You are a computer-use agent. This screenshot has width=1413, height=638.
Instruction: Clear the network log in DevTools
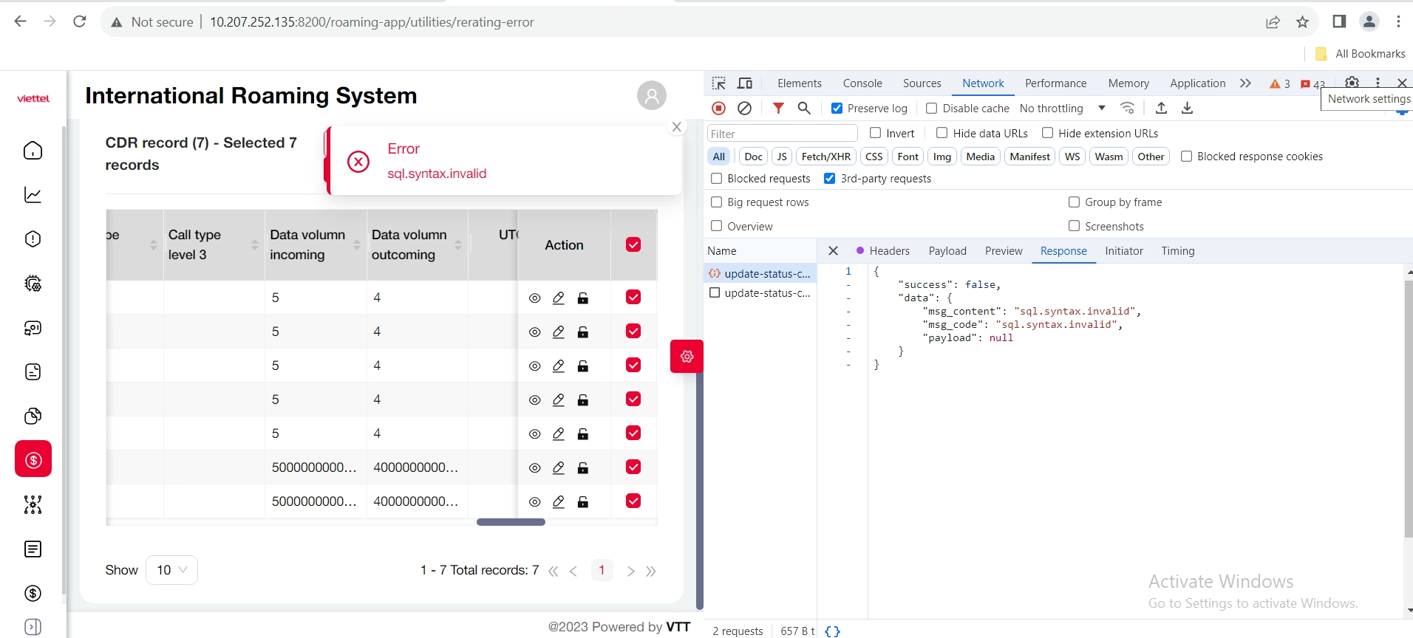click(745, 109)
